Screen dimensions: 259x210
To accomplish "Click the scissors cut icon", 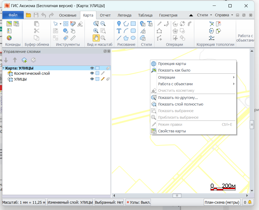I will pyautogui.click(x=37, y=31).
